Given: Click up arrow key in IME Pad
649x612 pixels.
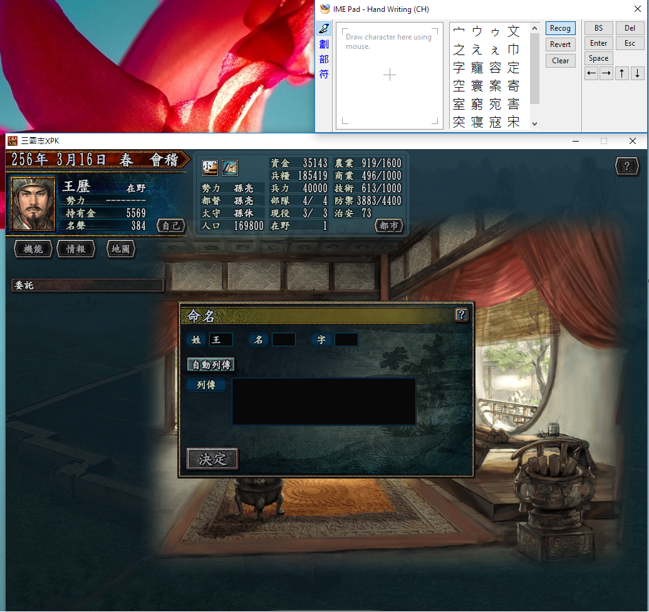Looking at the screenshot, I should pos(621,74).
